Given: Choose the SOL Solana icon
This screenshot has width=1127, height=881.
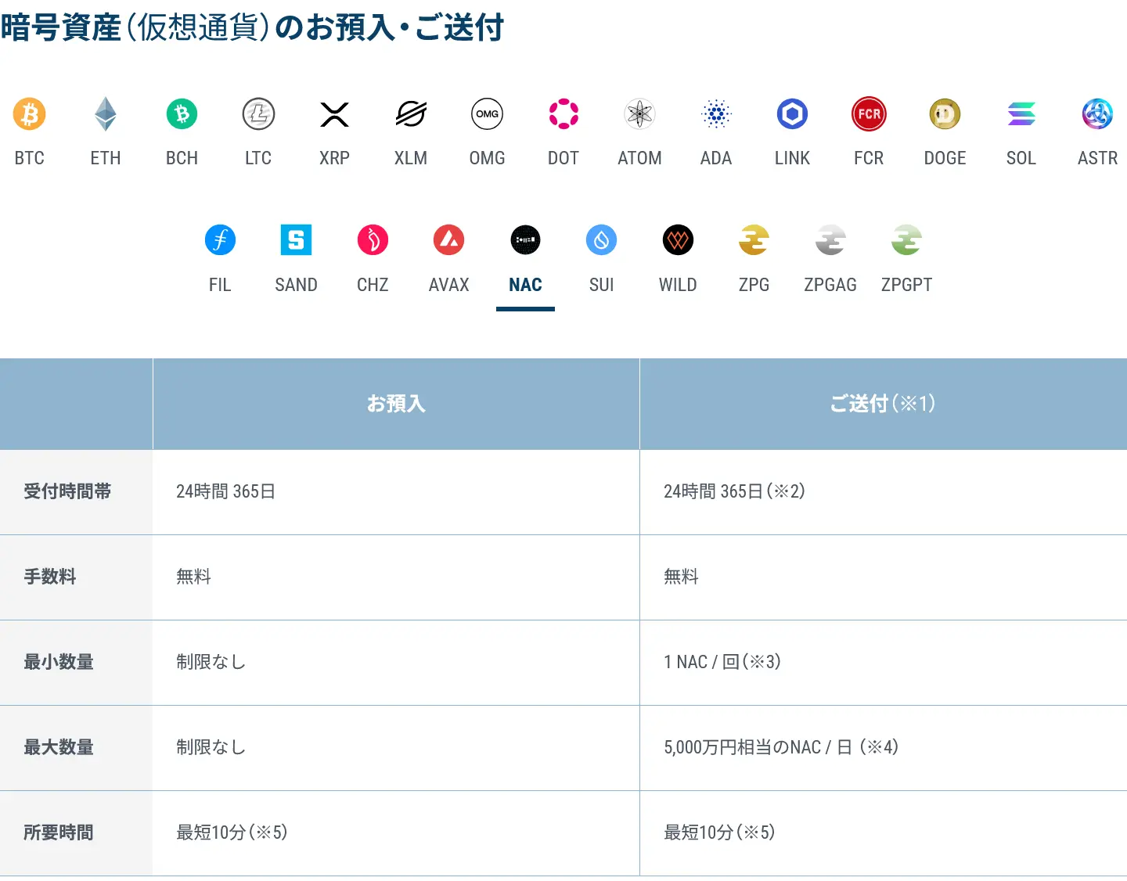Looking at the screenshot, I should point(1021,114).
